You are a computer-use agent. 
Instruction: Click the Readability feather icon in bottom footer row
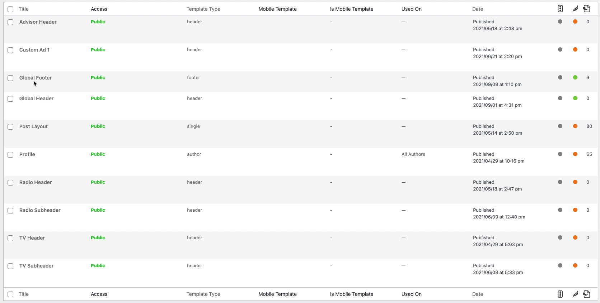pyautogui.click(x=575, y=294)
